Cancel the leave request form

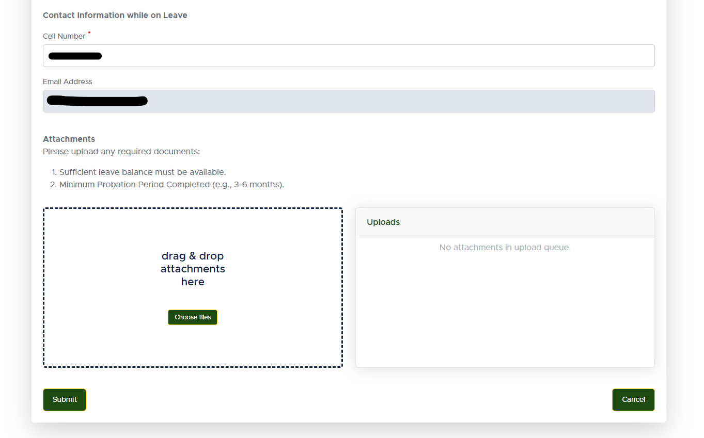click(633, 400)
